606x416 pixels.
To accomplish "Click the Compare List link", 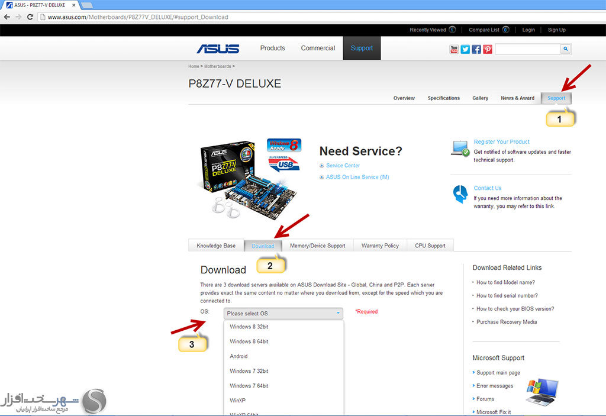I will coord(484,30).
